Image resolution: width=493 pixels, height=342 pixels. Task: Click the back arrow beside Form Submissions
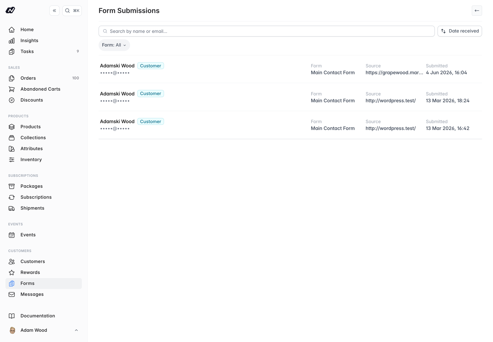tap(477, 11)
